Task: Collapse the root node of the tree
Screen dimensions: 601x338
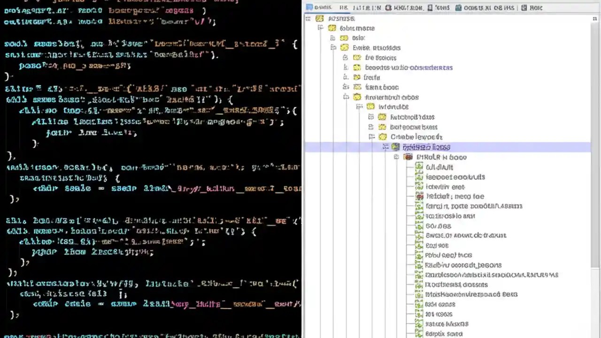Action: 308,18
